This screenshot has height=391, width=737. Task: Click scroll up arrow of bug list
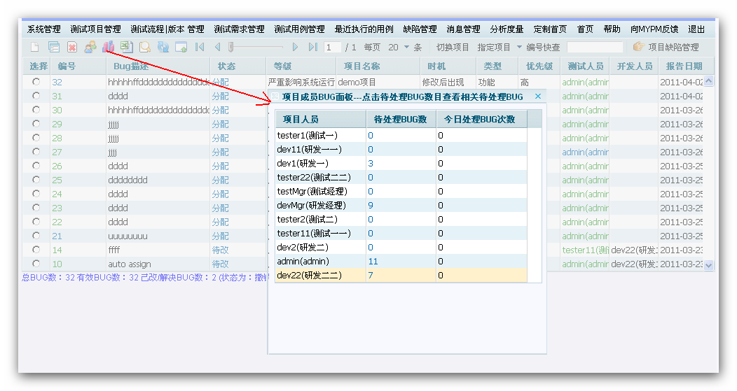709,80
